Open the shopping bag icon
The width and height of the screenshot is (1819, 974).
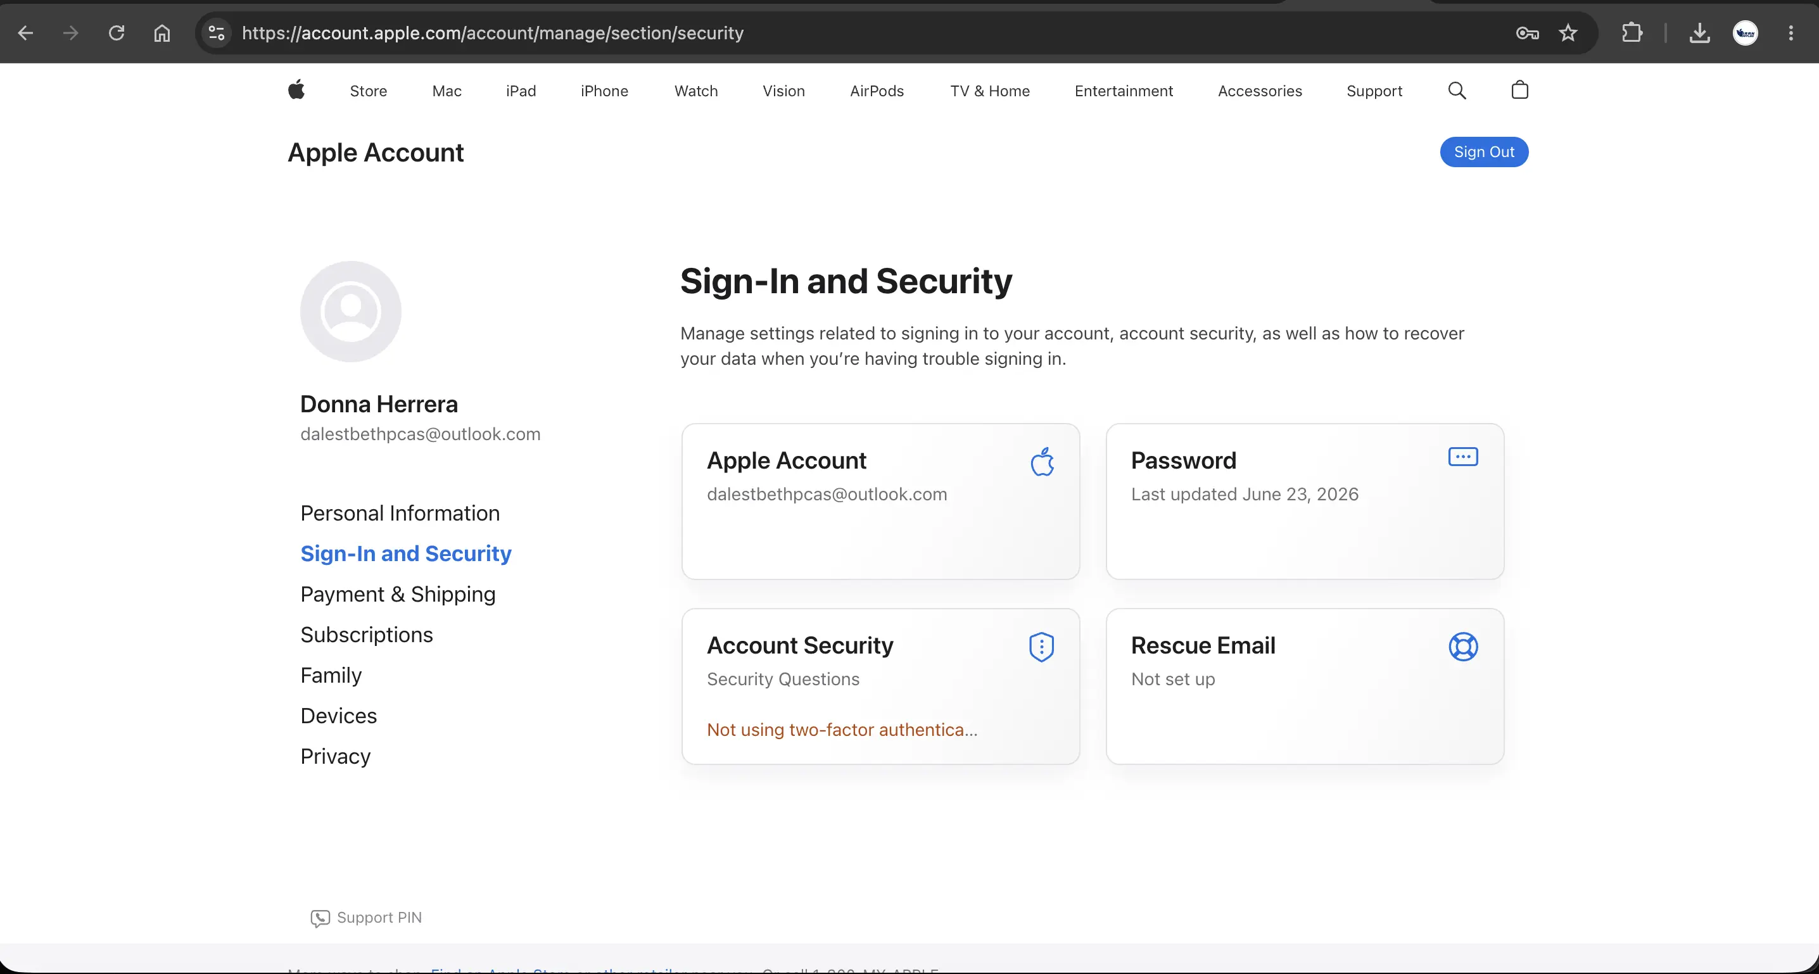[x=1519, y=90]
